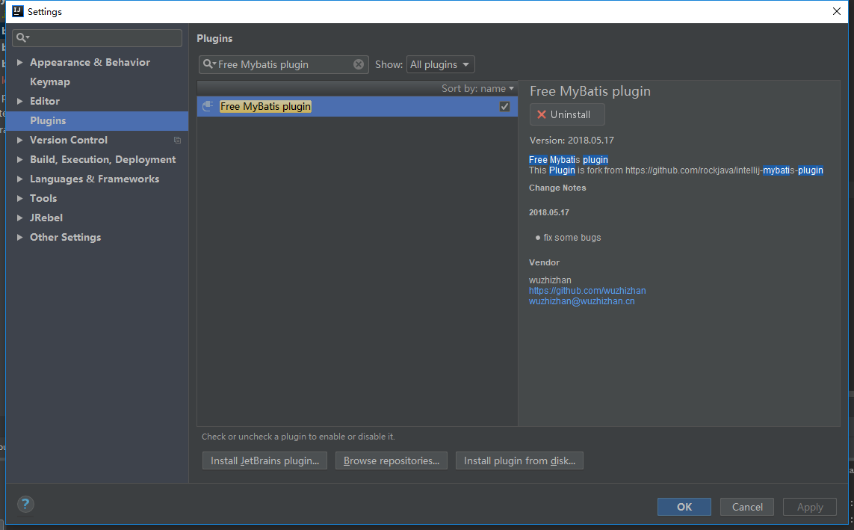Viewport: 854px width, 530px height.
Task: Open the Show All plugins dropdown
Action: pos(441,64)
